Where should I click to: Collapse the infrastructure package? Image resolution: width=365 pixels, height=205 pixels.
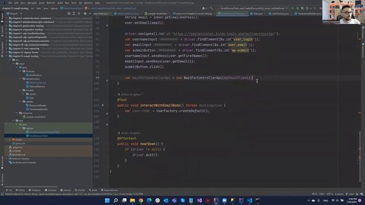pyautogui.click(x=21, y=79)
